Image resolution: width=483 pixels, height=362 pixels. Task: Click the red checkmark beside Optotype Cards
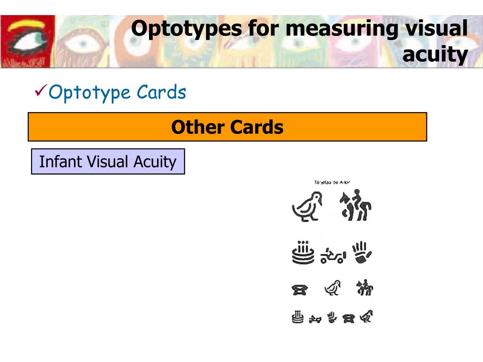pyautogui.click(x=41, y=90)
